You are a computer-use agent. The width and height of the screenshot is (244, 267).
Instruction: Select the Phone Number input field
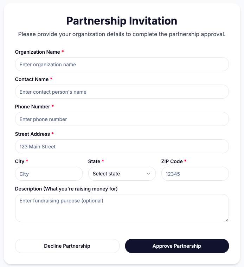(122, 119)
